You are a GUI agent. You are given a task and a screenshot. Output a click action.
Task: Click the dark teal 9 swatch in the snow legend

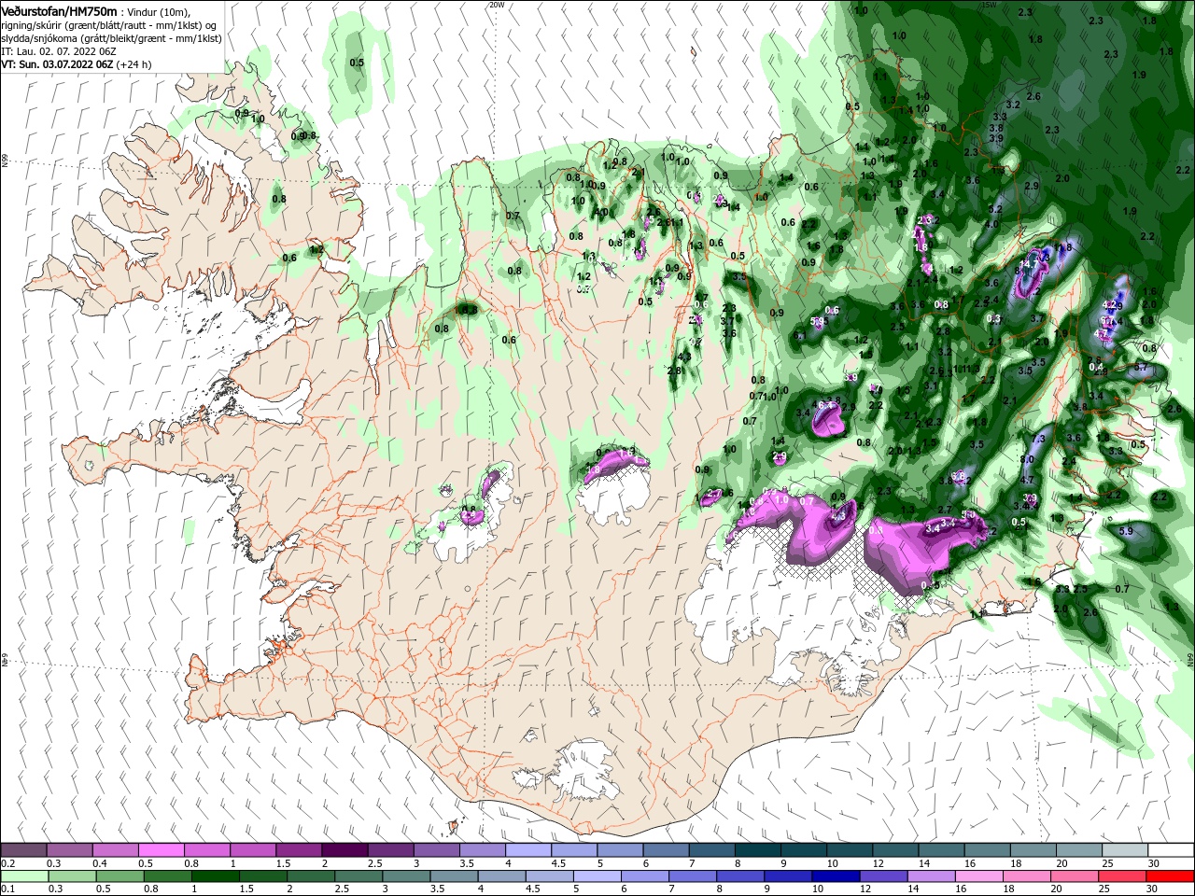pos(804,850)
